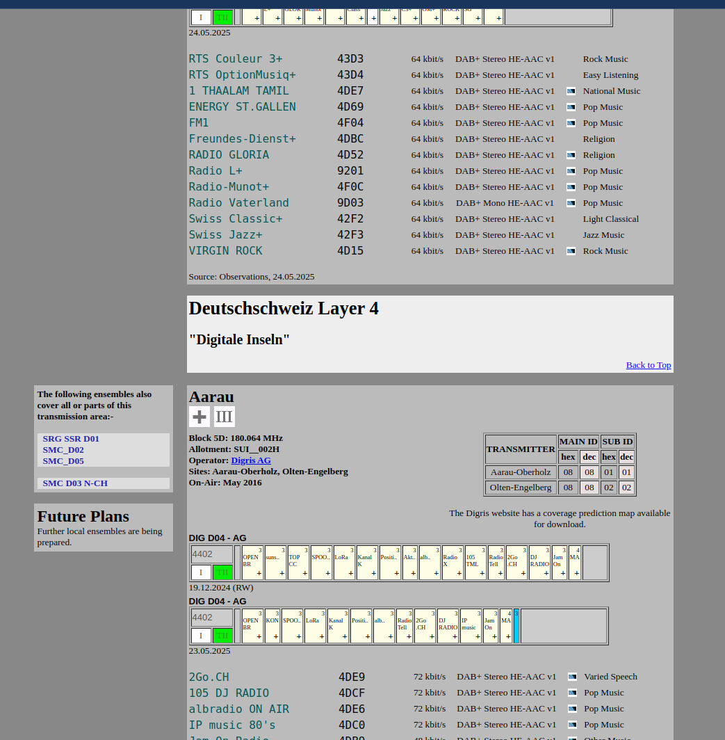Image resolution: width=725 pixels, height=740 pixels.
Task: Expand Radio Tell block in 23.05.2025 ensemble
Action: [x=405, y=626]
